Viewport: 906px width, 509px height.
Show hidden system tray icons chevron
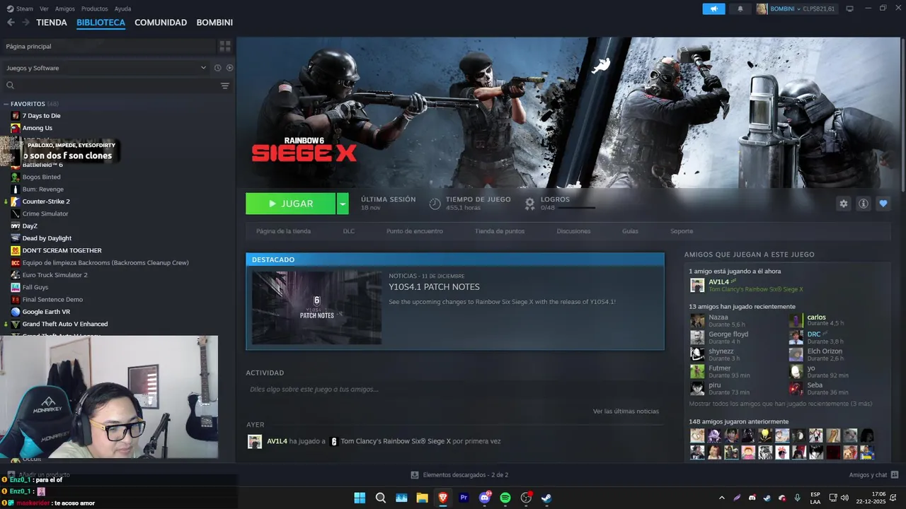coord(721,498)
